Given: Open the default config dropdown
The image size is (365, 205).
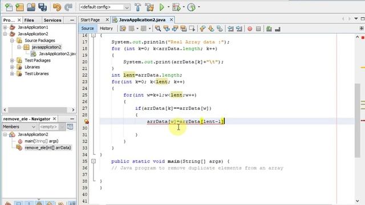Looking at the screenshot, I should tap(104, 7).
